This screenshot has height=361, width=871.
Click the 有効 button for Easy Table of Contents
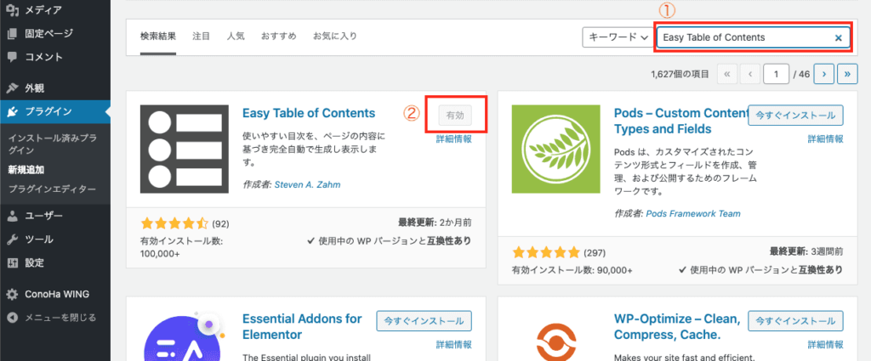tap(454, 116)
